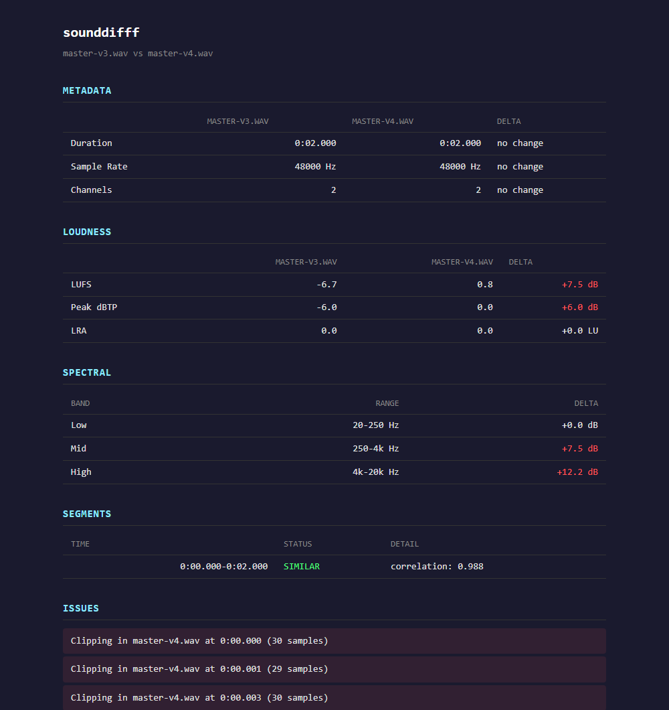
Task: Click the SIMILAR status label
Action: [302, 567]
